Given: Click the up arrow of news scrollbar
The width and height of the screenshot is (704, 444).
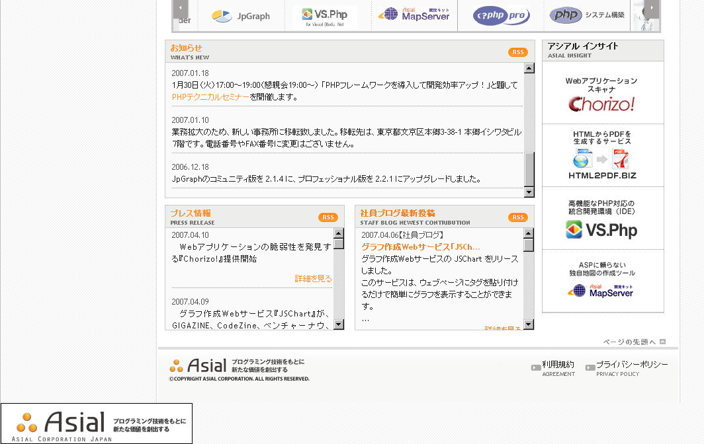Looking at the screenshot, I should [x=529, y=68].
